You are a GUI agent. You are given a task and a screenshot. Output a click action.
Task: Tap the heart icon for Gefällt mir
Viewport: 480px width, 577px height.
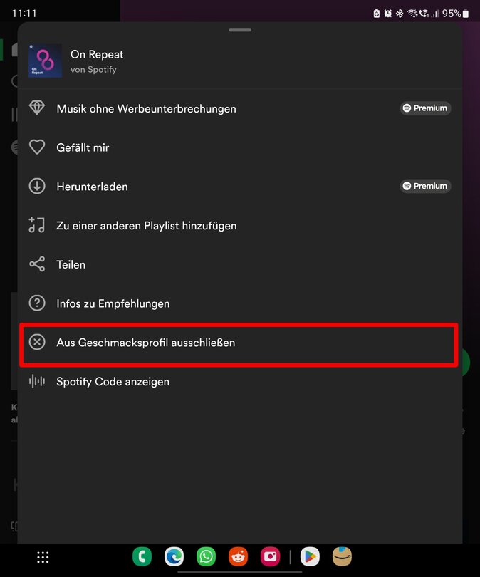point(37,147)
